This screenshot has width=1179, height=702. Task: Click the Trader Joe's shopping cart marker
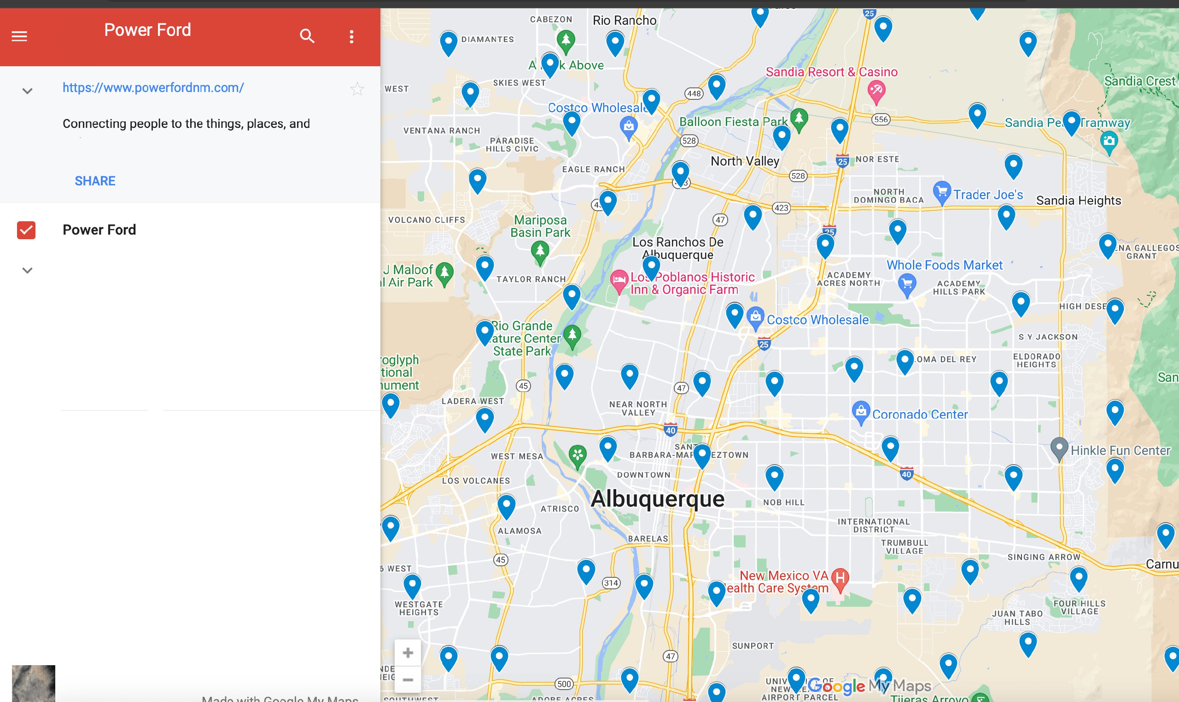pyautogui.click(x=942, y=191)
